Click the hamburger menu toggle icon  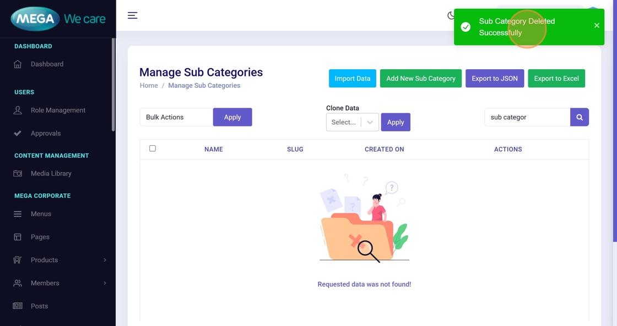pyautogui.click(x=132, y=15)
